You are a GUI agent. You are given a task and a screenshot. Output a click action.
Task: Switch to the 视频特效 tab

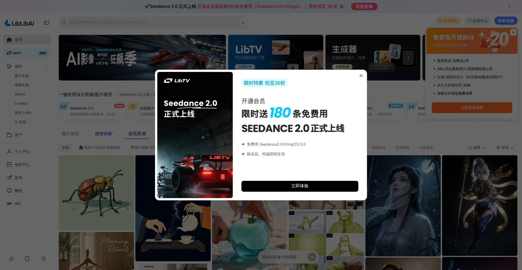click(x=103, y=134)
